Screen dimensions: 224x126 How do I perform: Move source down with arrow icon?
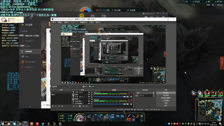pyautogui.click(x=87, y=106)
